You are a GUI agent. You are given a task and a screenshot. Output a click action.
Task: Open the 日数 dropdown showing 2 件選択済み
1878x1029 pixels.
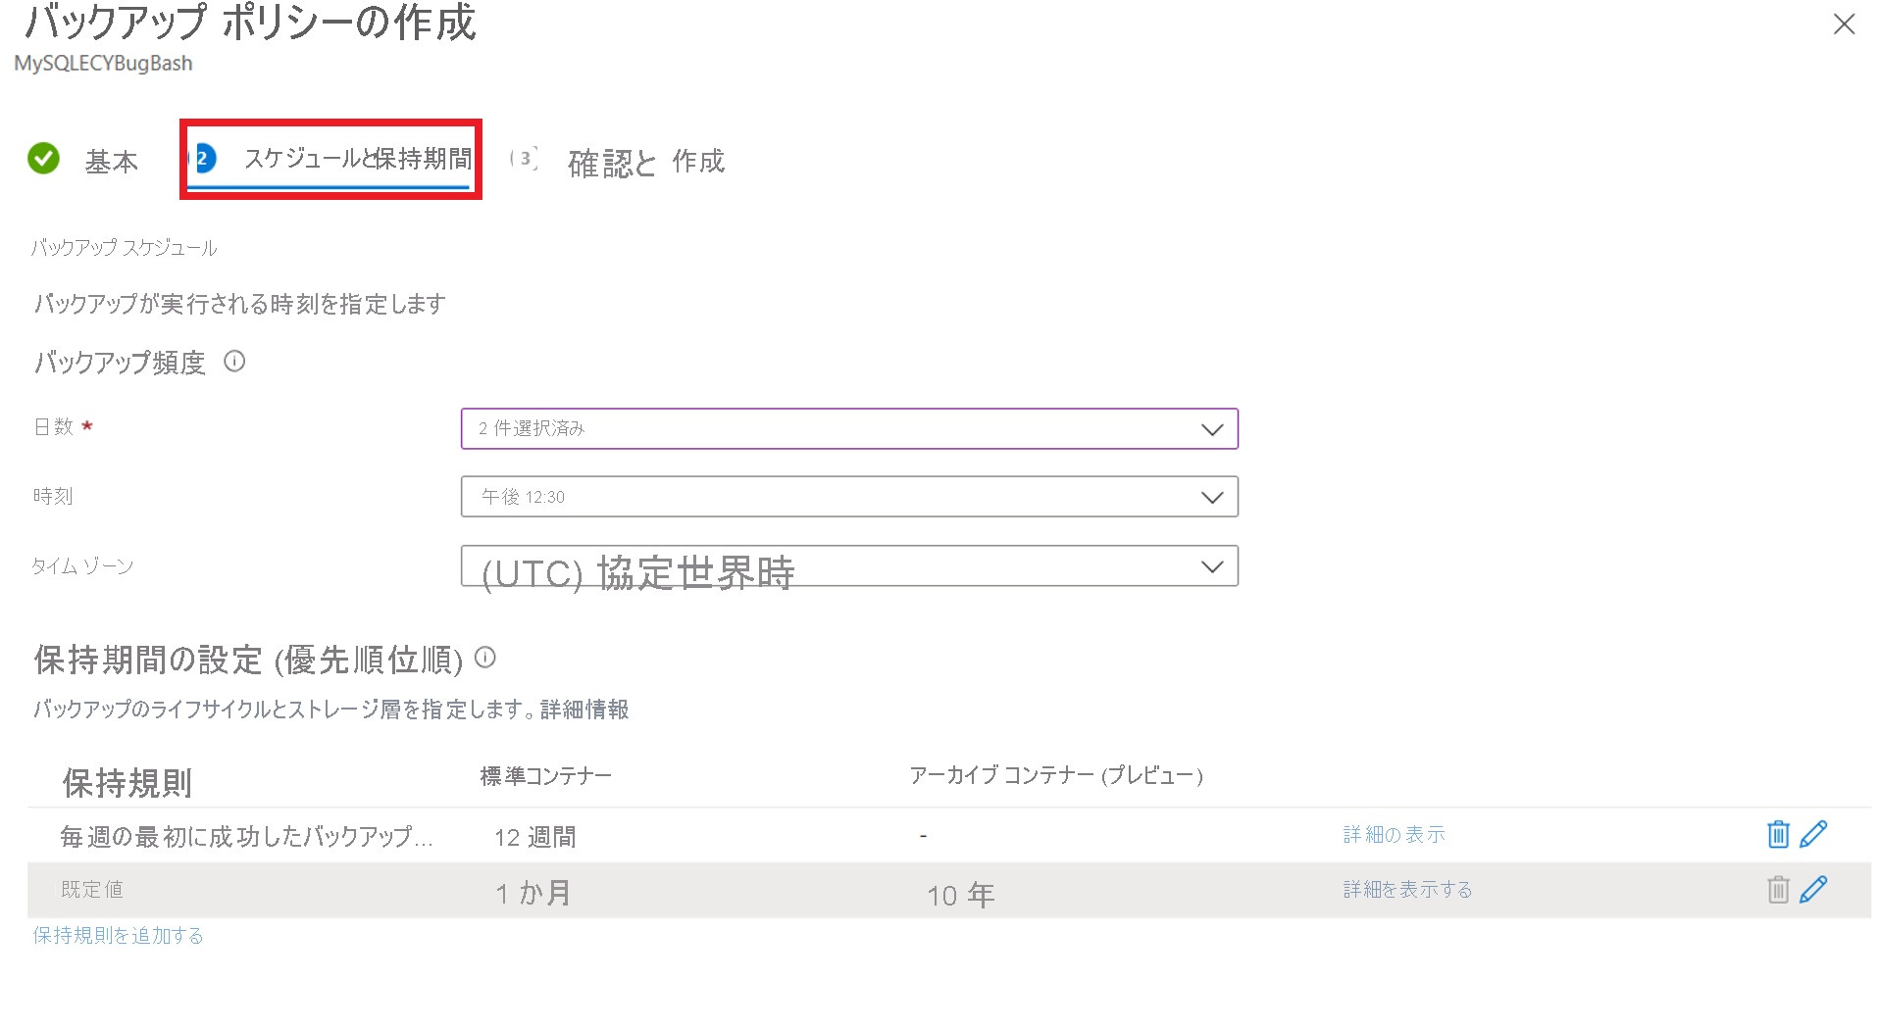click(x=849, y=428)
